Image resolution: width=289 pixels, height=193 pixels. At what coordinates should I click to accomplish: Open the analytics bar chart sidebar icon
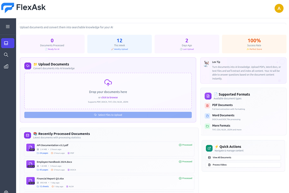pos(6,66)
